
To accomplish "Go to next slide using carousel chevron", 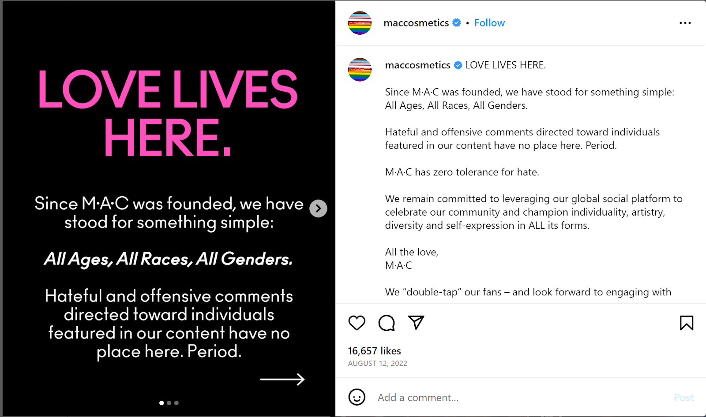I will point(318,208).
